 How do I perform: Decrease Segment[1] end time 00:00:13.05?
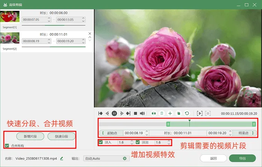point(83,21)
